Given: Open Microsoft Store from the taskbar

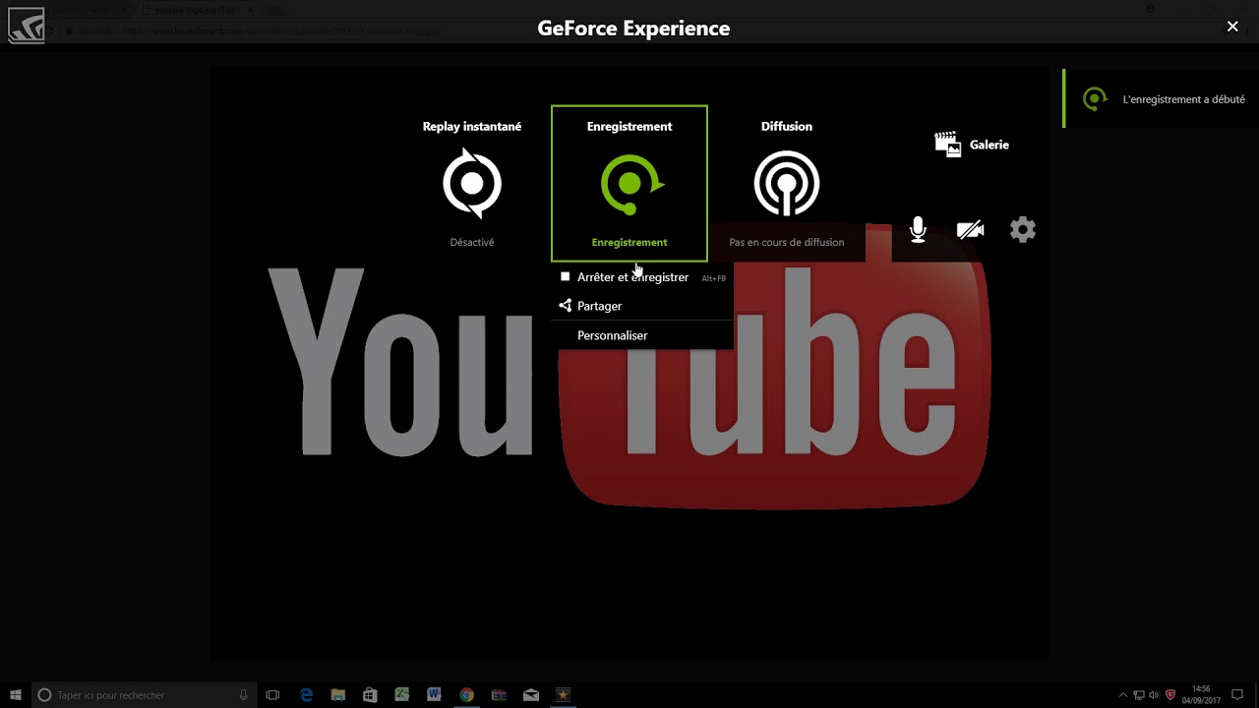Looking at the screenshot, I should coord(370,695).
